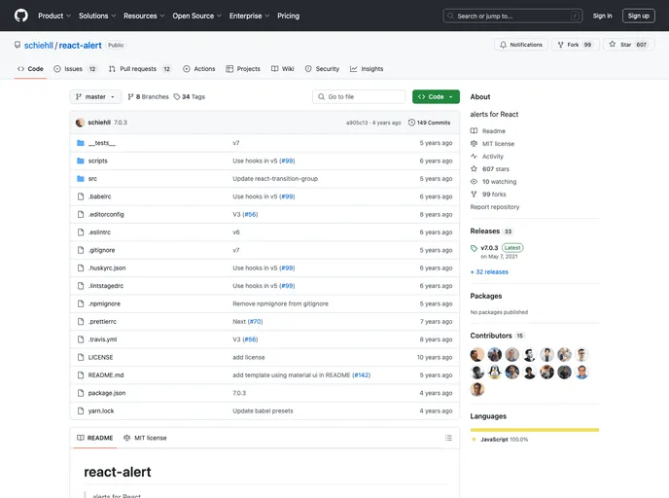Image resolution: width=669 pixels, height=498 pixels.
Task: Star the repository
Action: 628,45
